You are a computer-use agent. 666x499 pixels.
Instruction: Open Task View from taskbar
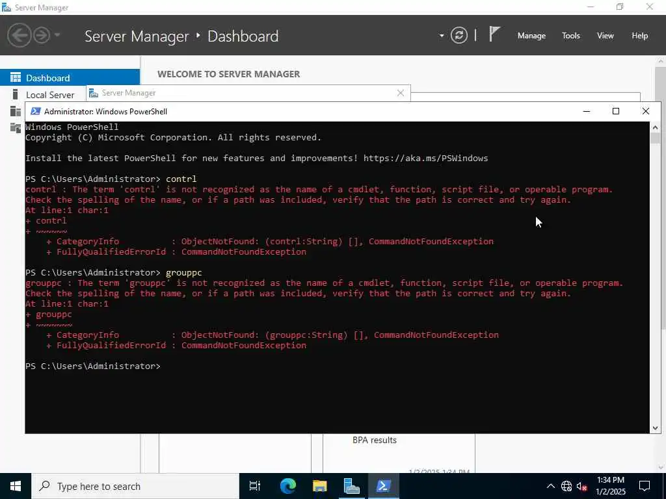click(255, 486)
